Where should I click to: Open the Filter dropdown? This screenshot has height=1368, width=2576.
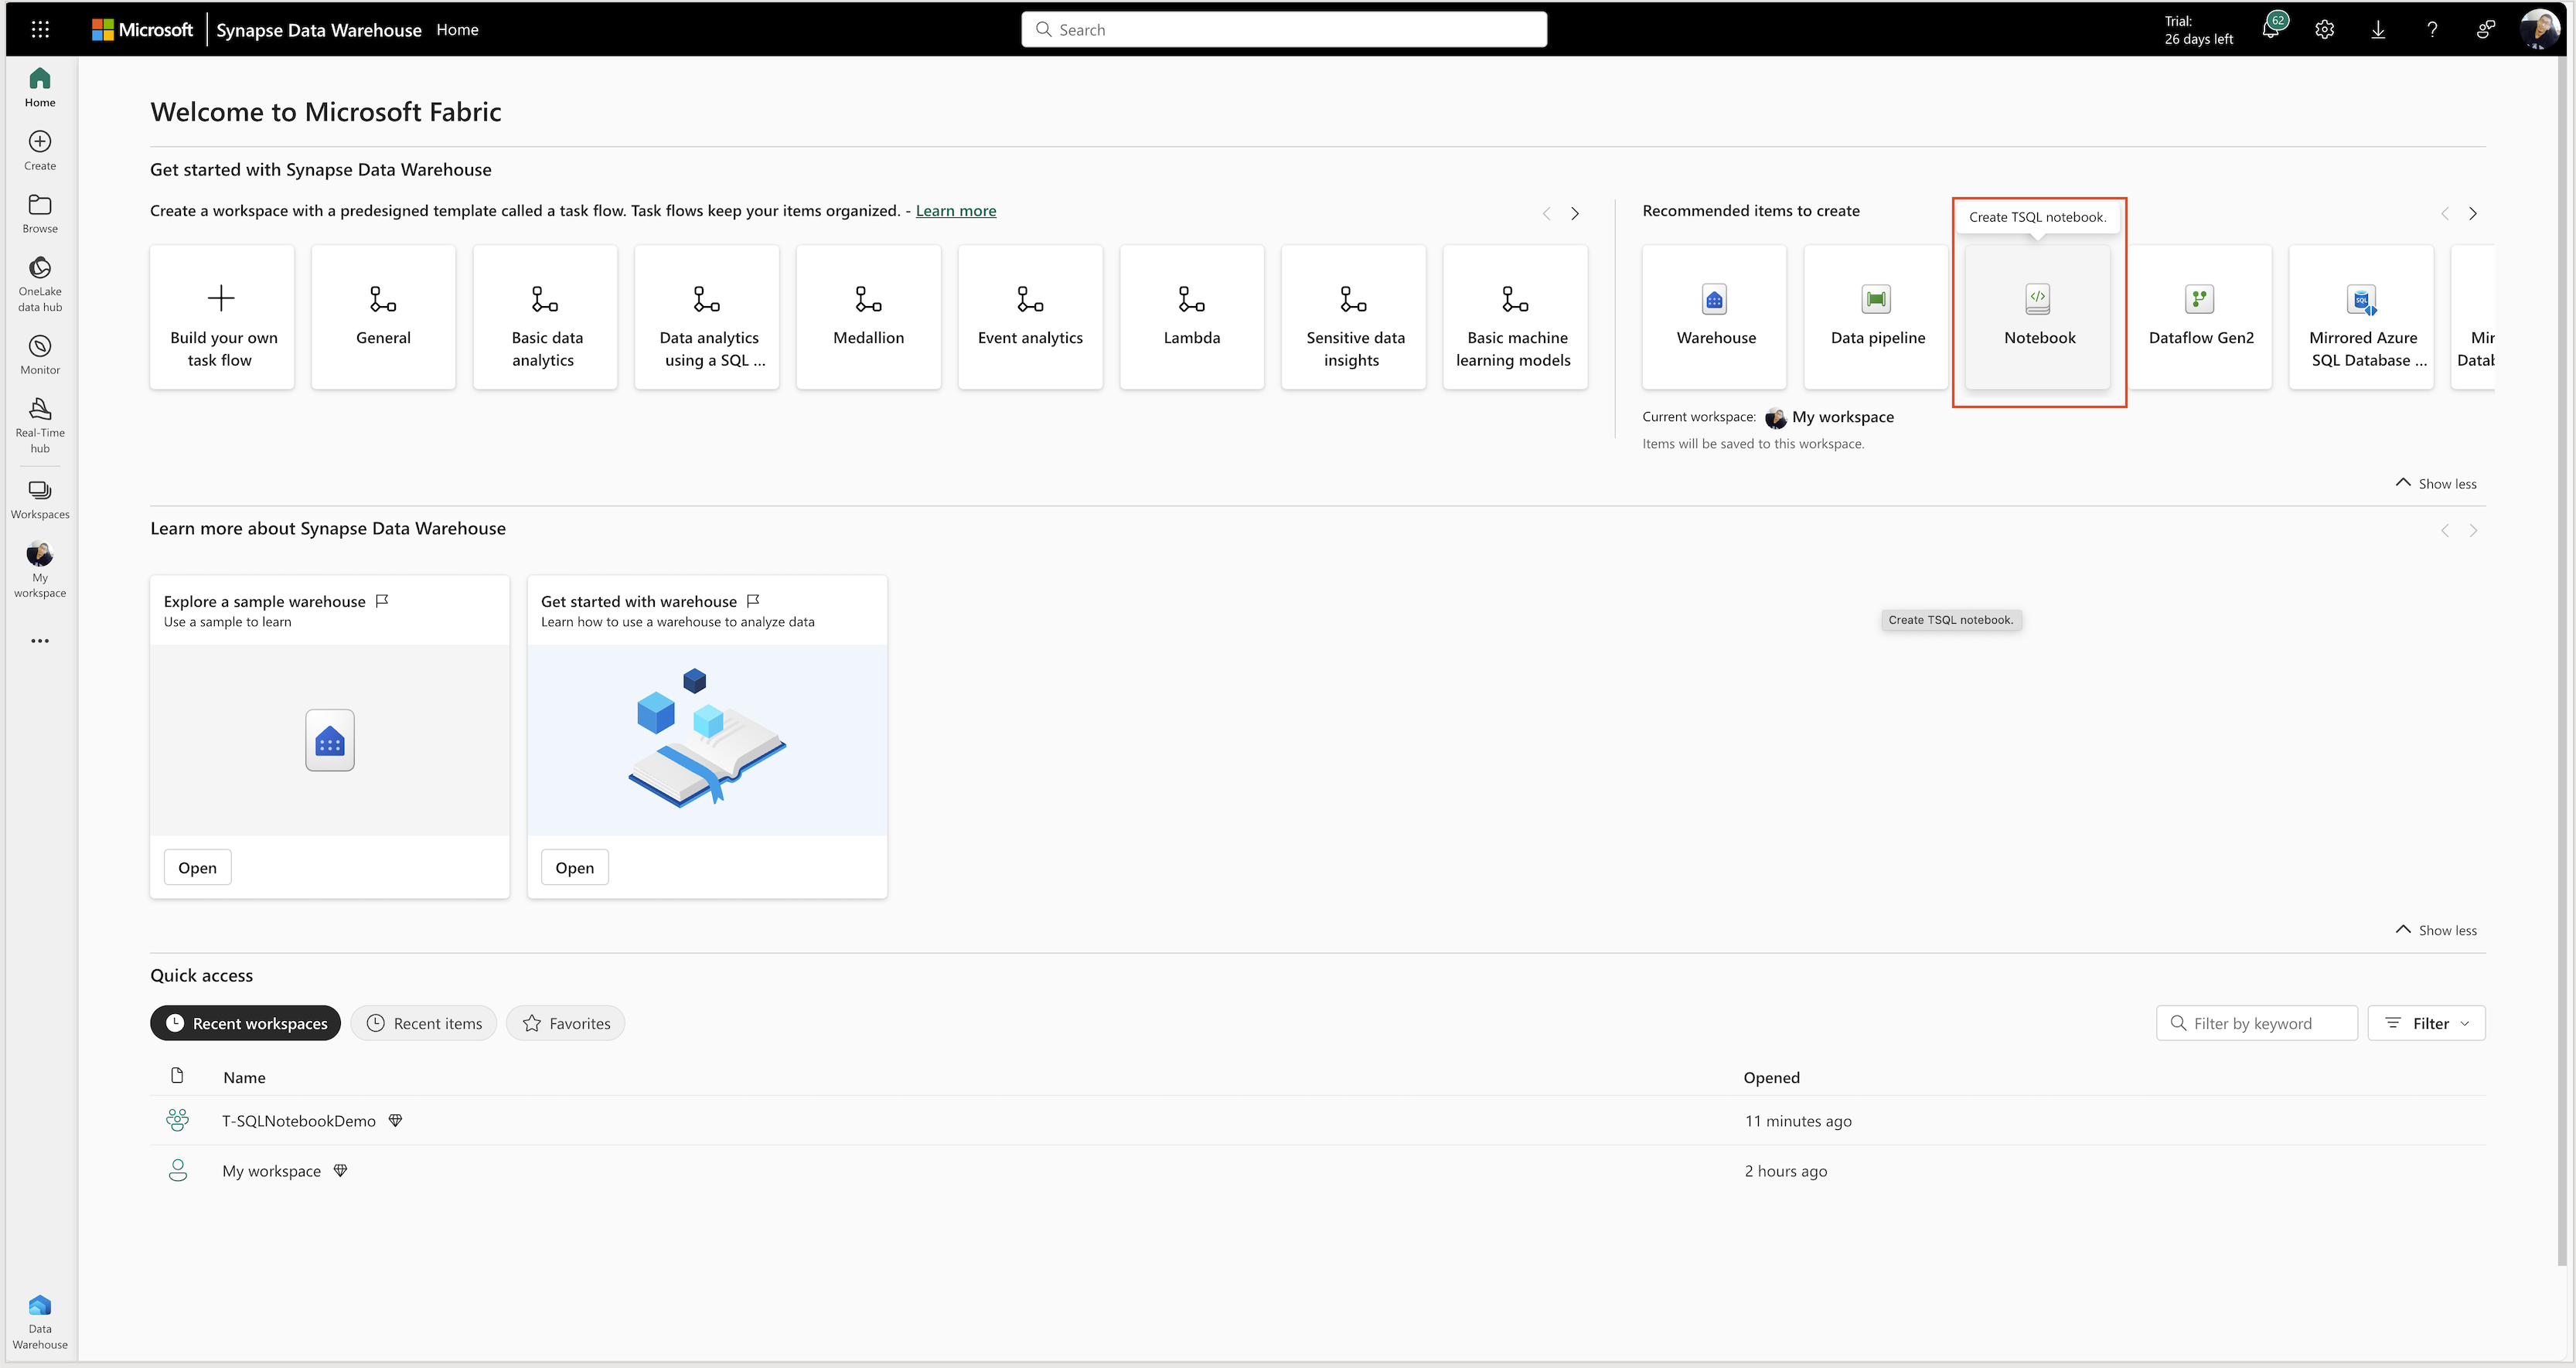coord(2426,1022)
